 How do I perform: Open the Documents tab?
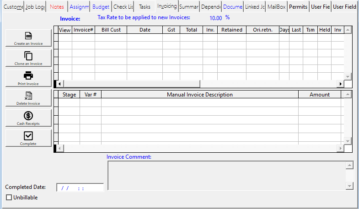pyautogui.click(x=233, y=7)
